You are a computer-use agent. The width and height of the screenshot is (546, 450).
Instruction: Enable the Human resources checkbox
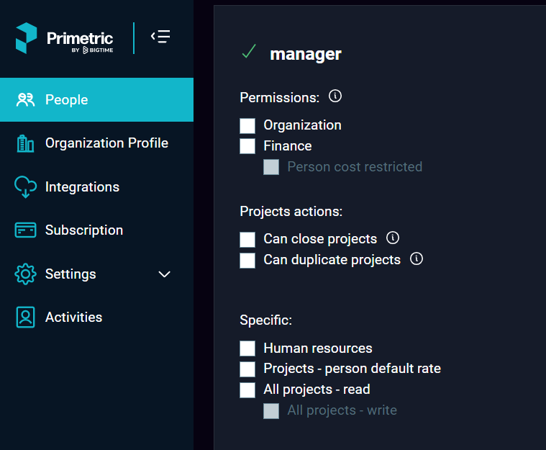point(247,348)
